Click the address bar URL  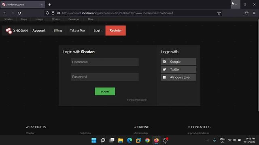click(x=117, y=13)
